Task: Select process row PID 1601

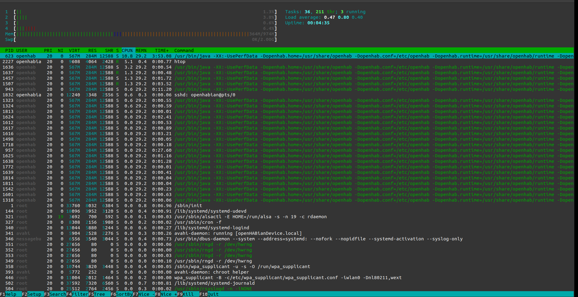Action: pyautogui.click(x=287, y=195)
